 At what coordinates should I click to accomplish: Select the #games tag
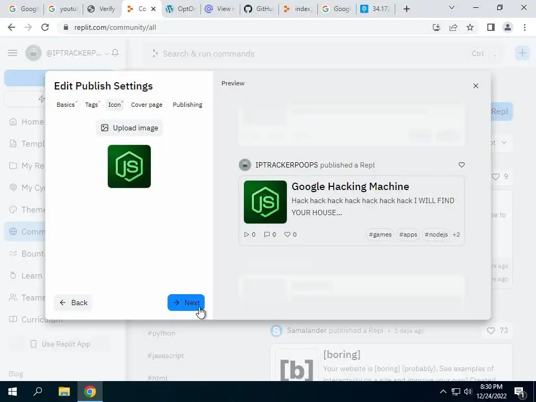380,234
